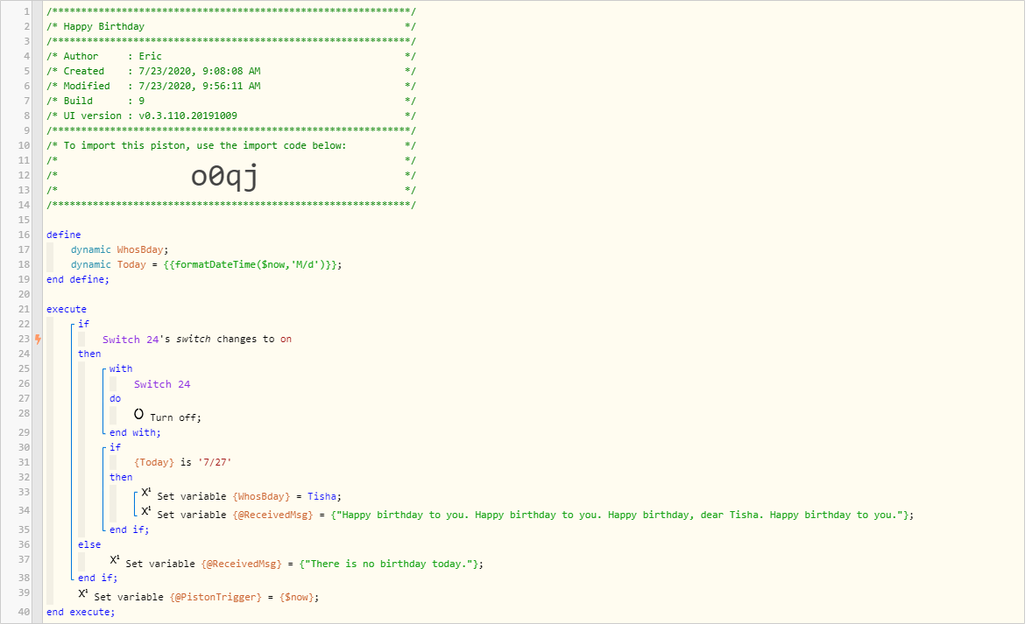Select the nested if on line 30
The height and width of the screenshot is (624, 1032).
(x=115, y=447)
